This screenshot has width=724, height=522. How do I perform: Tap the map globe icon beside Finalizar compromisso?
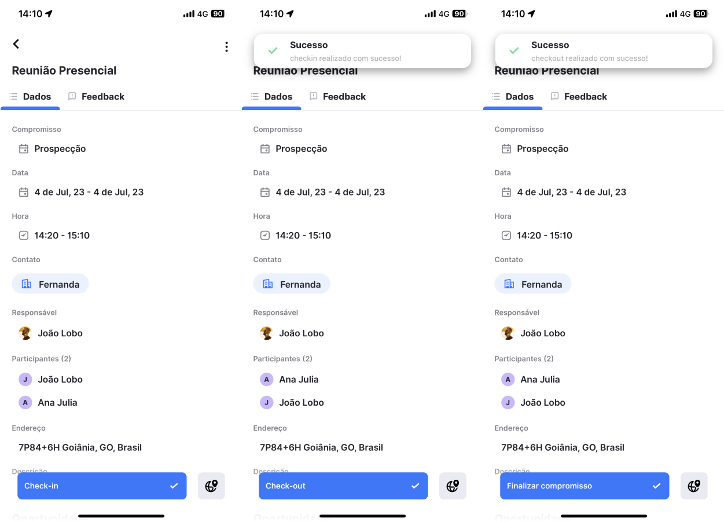click(x=694, y=486)
